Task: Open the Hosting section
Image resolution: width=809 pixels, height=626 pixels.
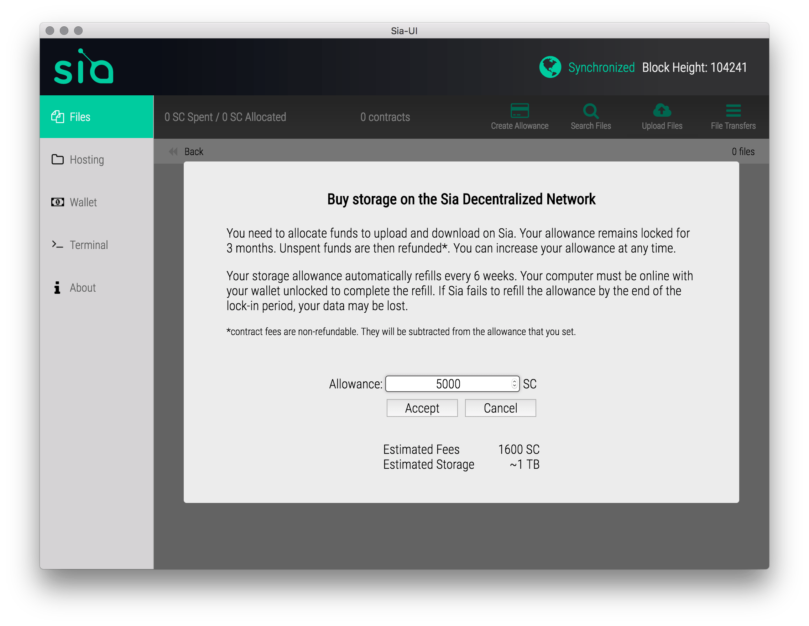Action: [x=96, y=159]
